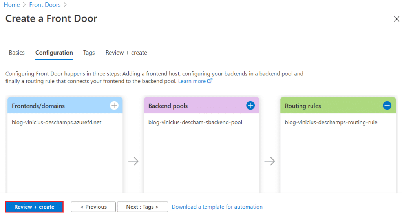Viewport: 402px width, 214px height.
Task: Open blog-vinicius-deschamps-routing-rule entry
Action: click(x=331, y=122)
